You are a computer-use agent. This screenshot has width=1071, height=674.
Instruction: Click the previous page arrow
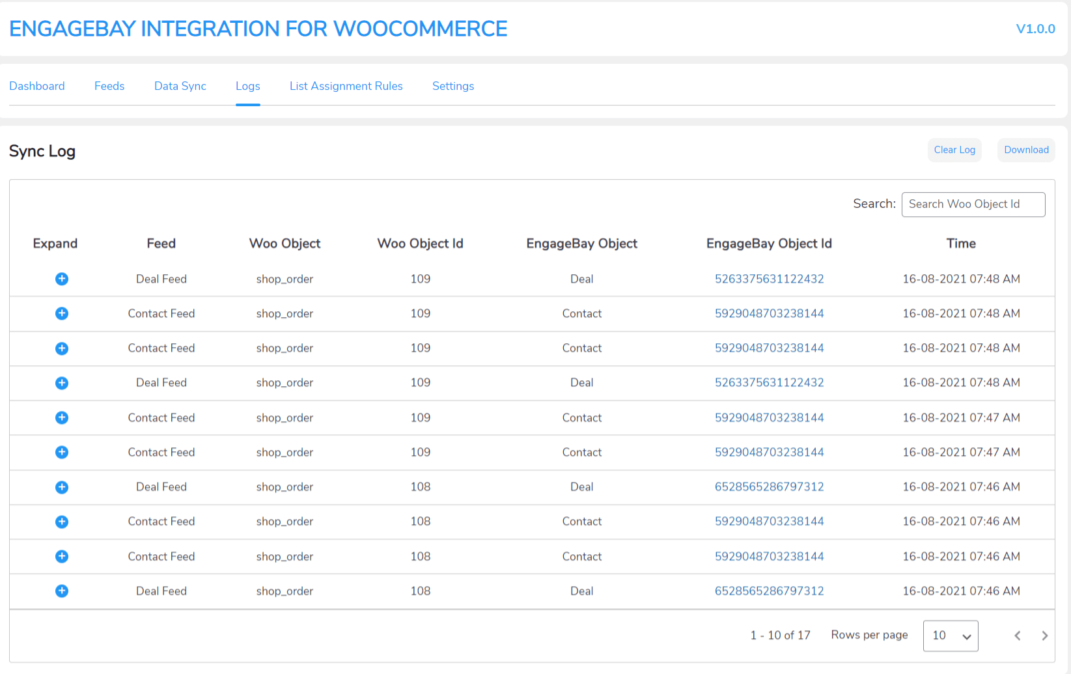point(1017,635)
